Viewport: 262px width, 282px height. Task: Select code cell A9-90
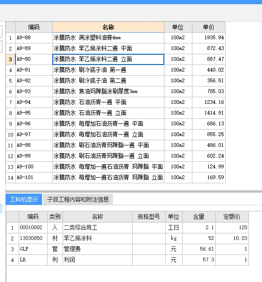pyautogui.click(x=34, y=59)
